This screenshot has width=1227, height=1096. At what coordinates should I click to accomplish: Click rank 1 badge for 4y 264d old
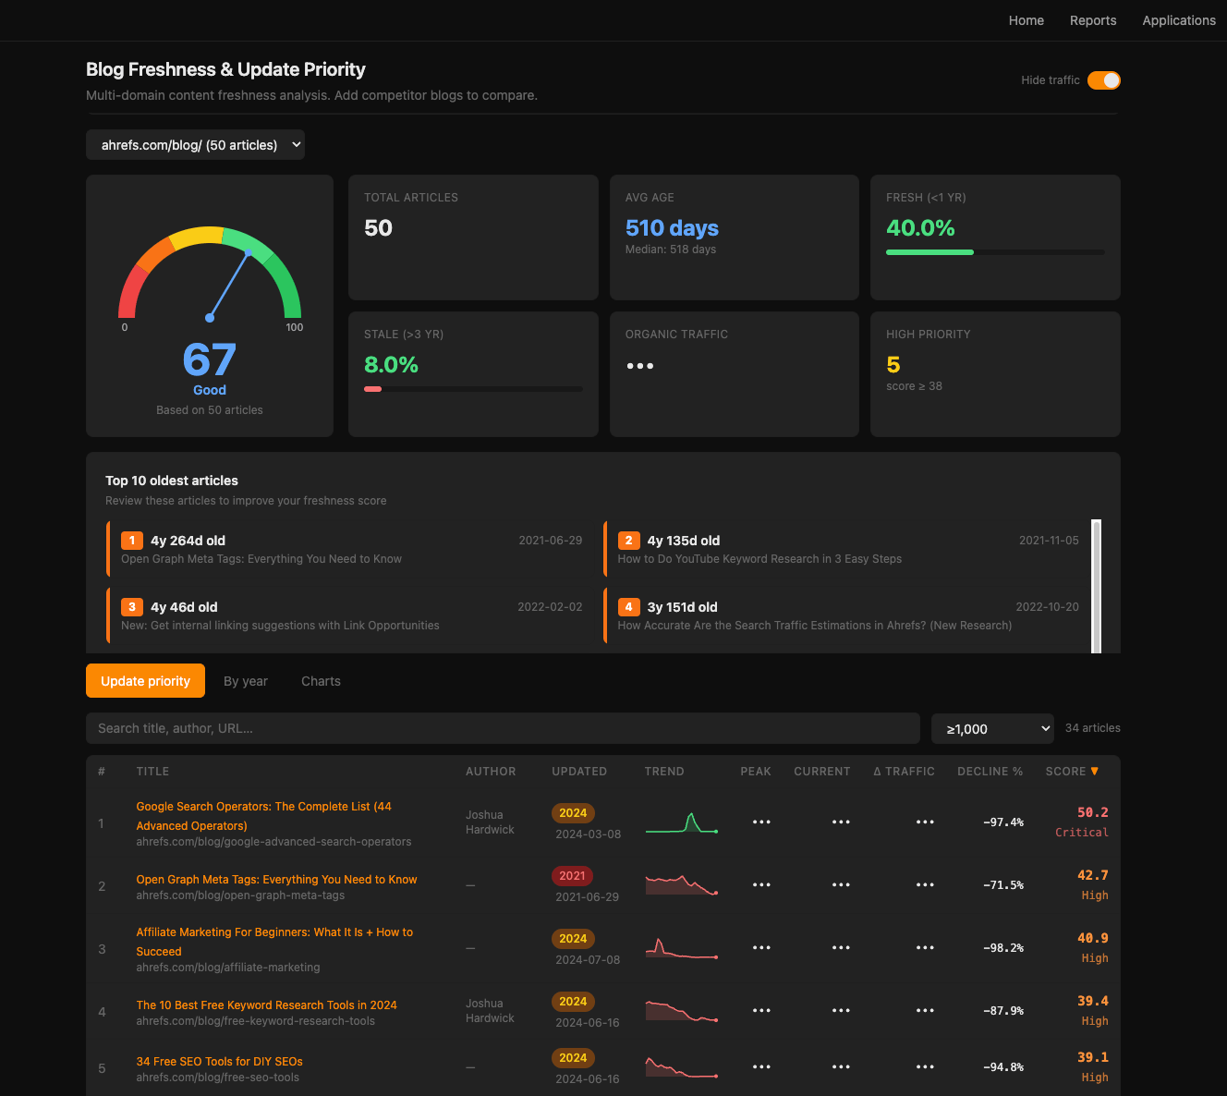(132, 541)
